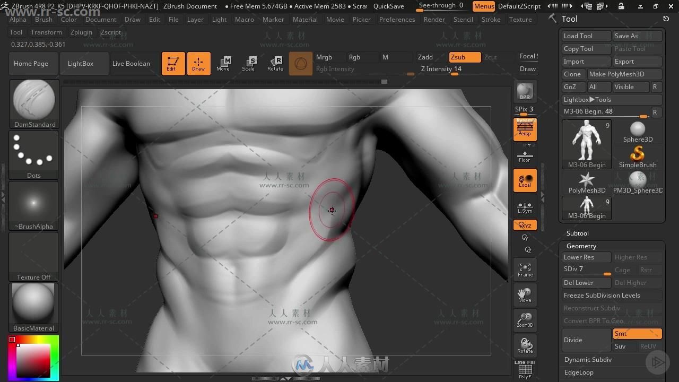Select the PolyMesh3D star tool

587,183
